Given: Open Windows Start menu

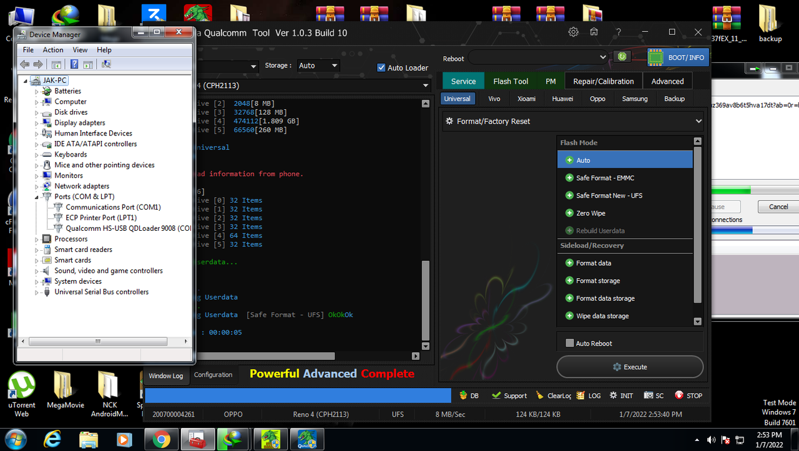Looking at the screenshot, I should tap(16, 439).
